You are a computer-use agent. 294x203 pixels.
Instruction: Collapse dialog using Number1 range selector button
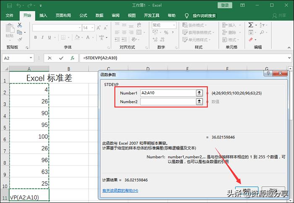click(199, 93)
